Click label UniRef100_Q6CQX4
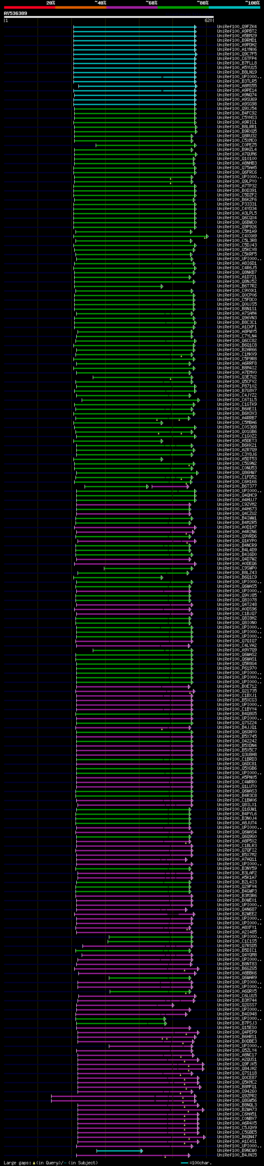The width and height of the screenshot is (264, 1166). click(237, 218)
